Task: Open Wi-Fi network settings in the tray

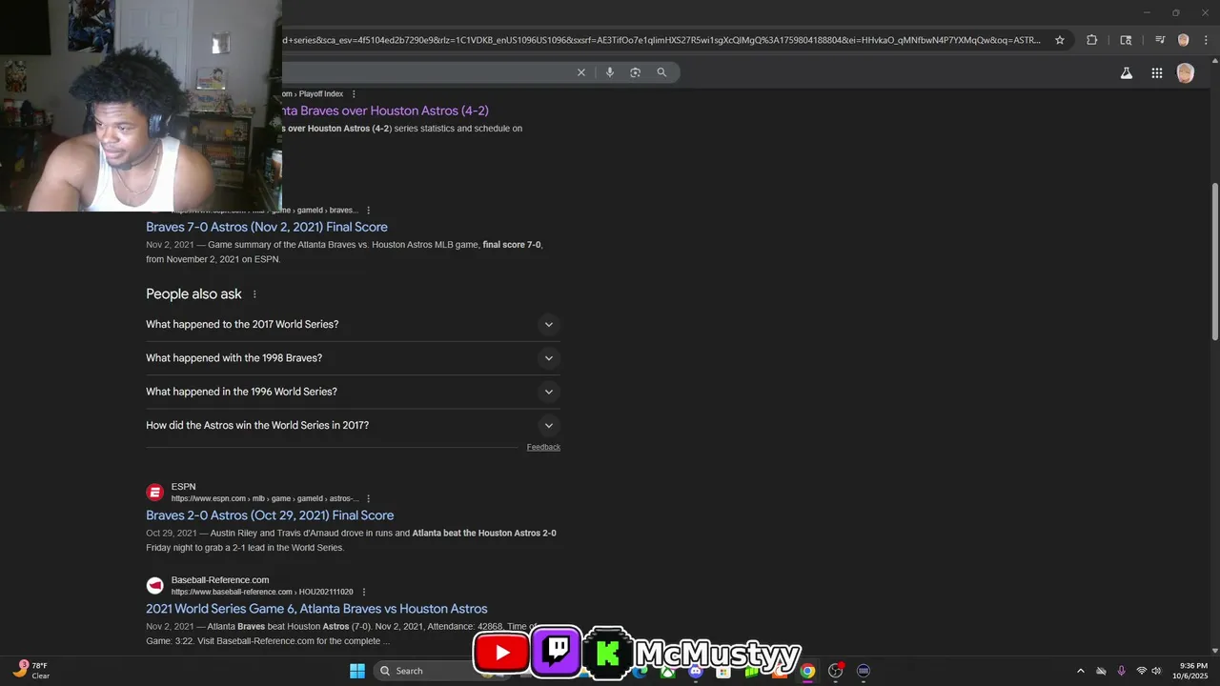Action: [1141, 671]
